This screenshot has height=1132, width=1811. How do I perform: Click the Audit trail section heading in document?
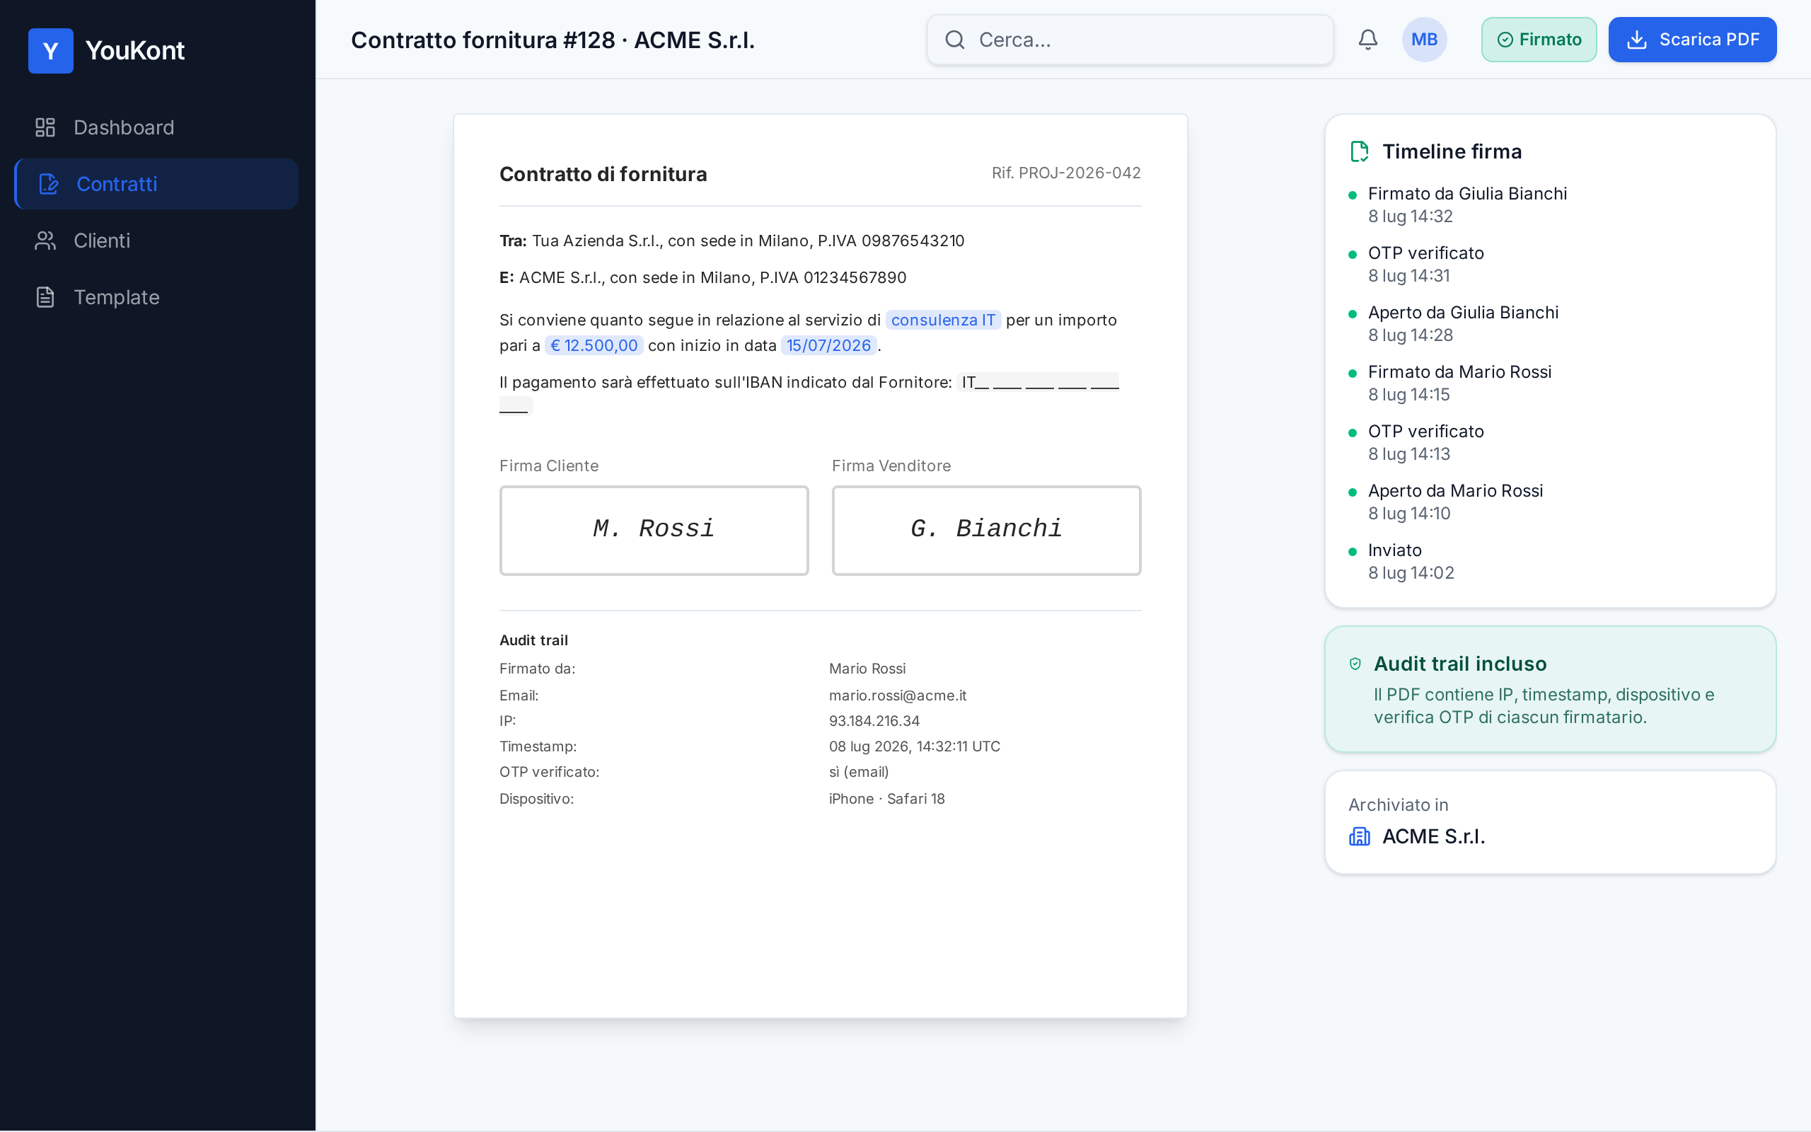coord(533,640)
